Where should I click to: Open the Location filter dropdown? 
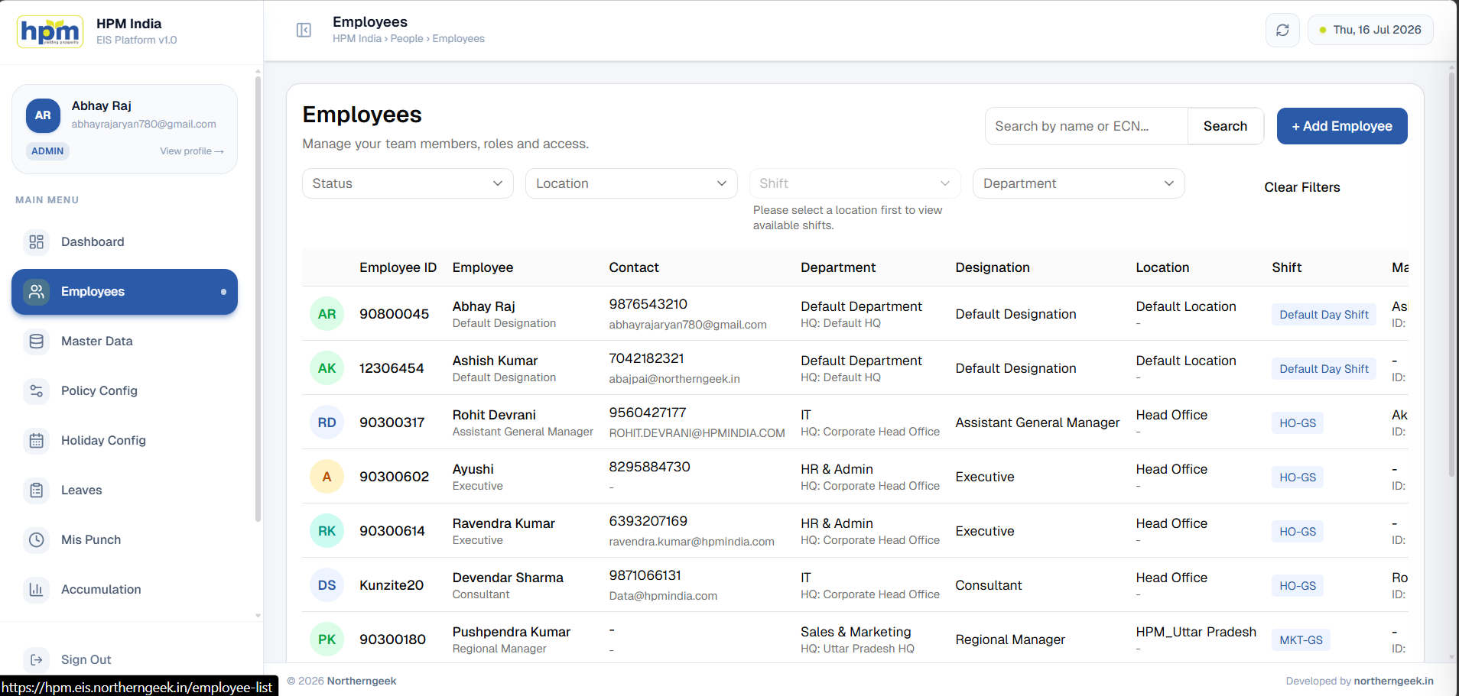click(631, 183)
